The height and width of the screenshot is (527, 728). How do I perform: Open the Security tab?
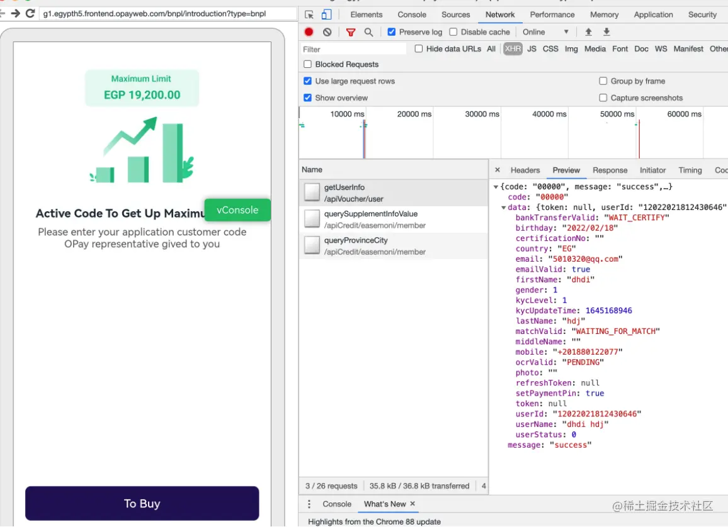tap(702, 14)
